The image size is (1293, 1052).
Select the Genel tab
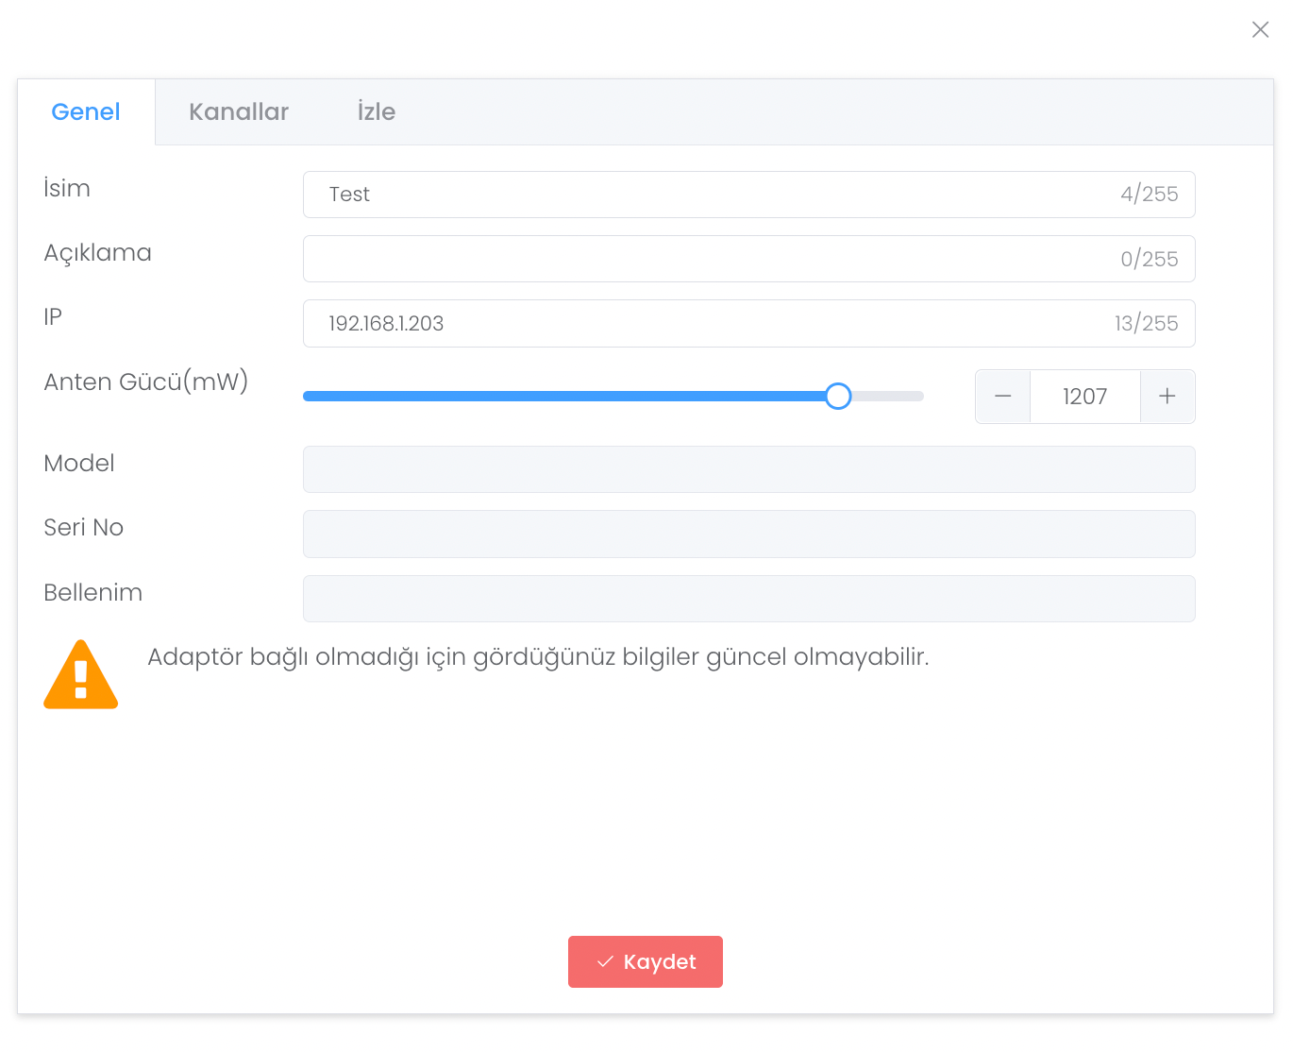86,111
